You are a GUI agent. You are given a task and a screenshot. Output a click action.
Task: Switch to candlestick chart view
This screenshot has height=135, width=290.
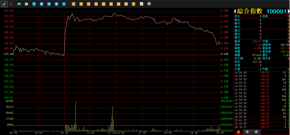click(19, 4)
